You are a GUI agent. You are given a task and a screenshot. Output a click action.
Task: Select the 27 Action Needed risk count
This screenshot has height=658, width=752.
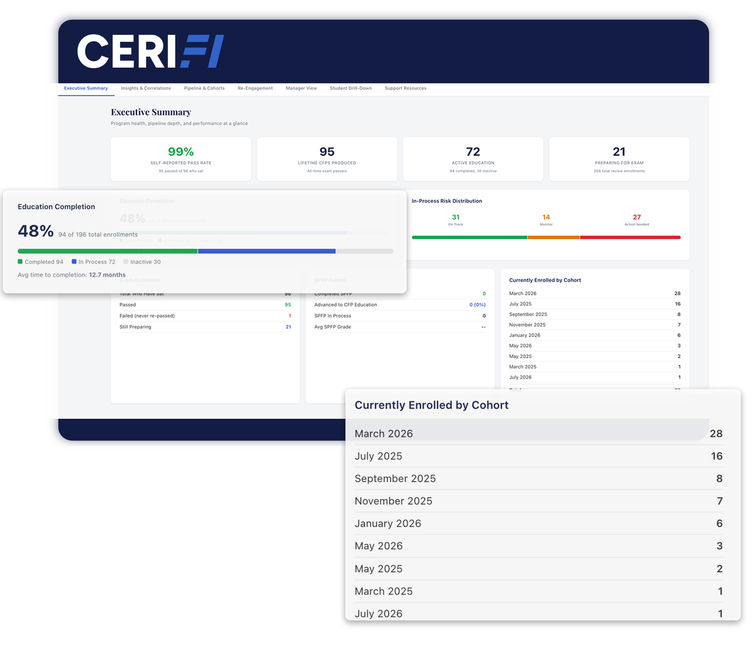[x=637, y=219]
